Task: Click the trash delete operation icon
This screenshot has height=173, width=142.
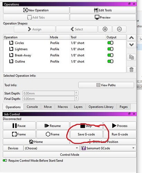Action: pyautogui.click(x=131, y=70)
